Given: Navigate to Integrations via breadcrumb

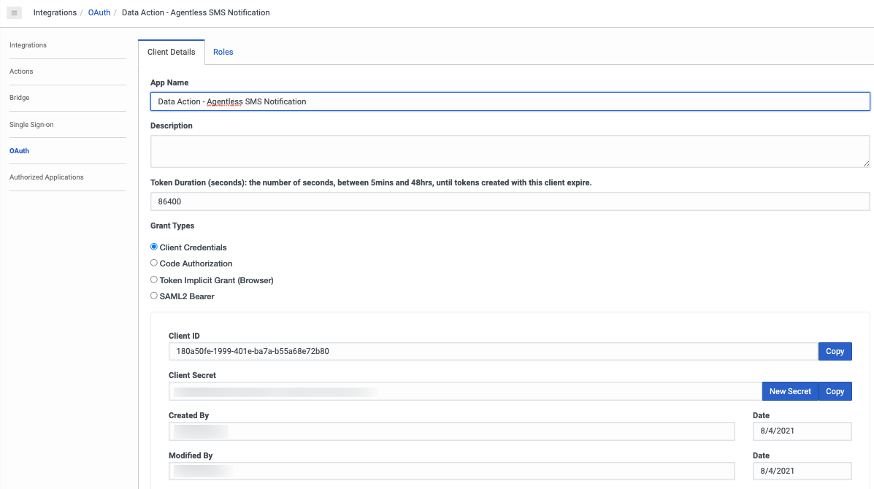Looking at the screenshot, I should [55, 12].
